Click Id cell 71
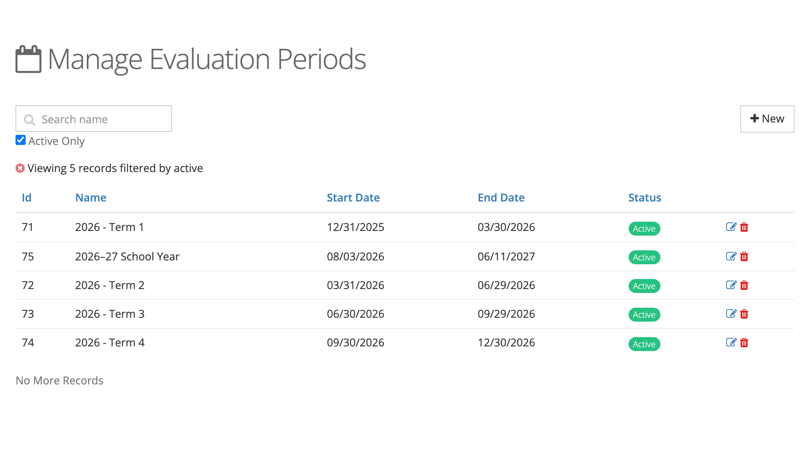 pyautogui.click(x=28, y=227)
